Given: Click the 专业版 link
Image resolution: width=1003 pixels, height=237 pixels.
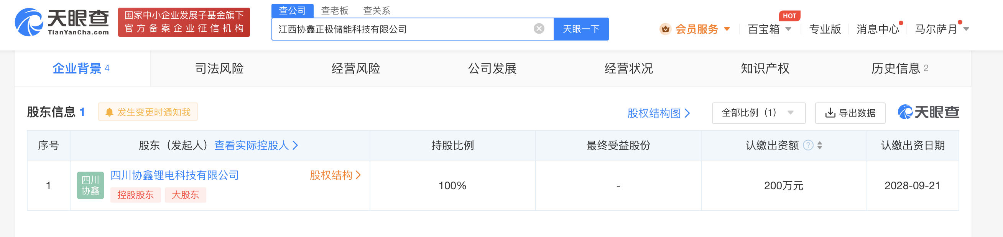Looking at the screenshot, I should [x=825, y=29].
